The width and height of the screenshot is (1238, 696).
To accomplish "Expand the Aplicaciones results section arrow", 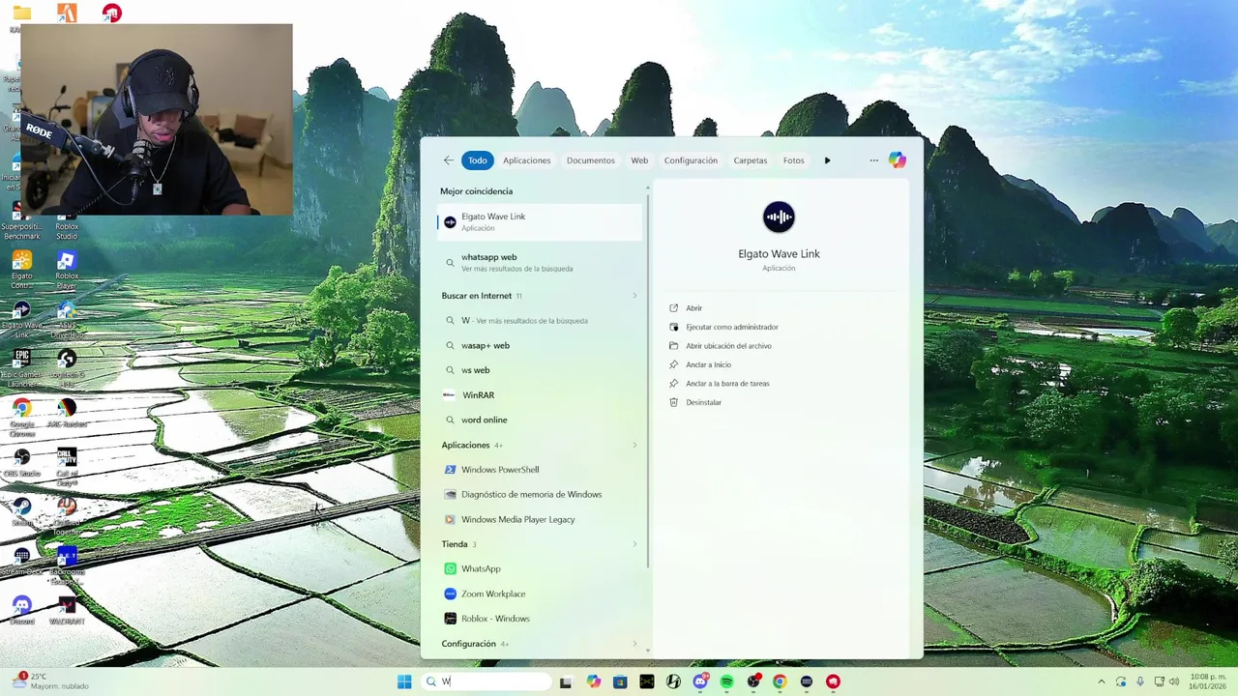I will pos(635,445).
